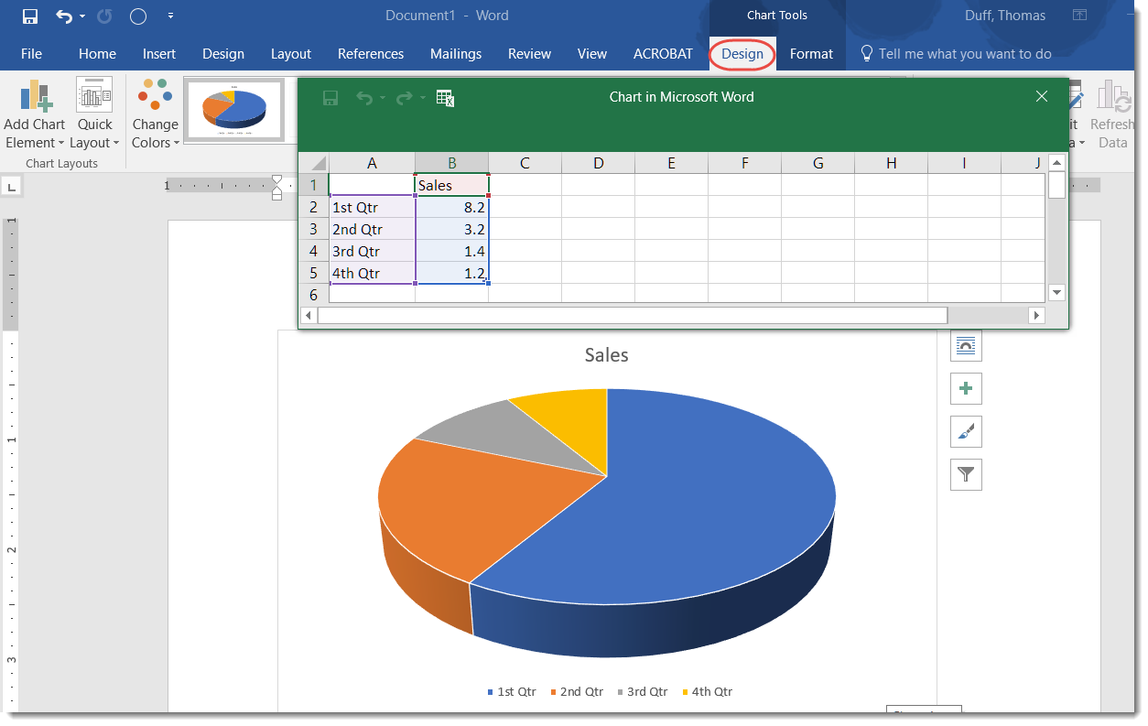Open Chart Filters with the funnel icon

(966, 474)
